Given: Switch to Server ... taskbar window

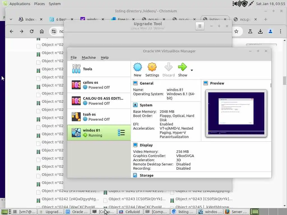Looking at the screenshot, I should click(x=236, y=212).
